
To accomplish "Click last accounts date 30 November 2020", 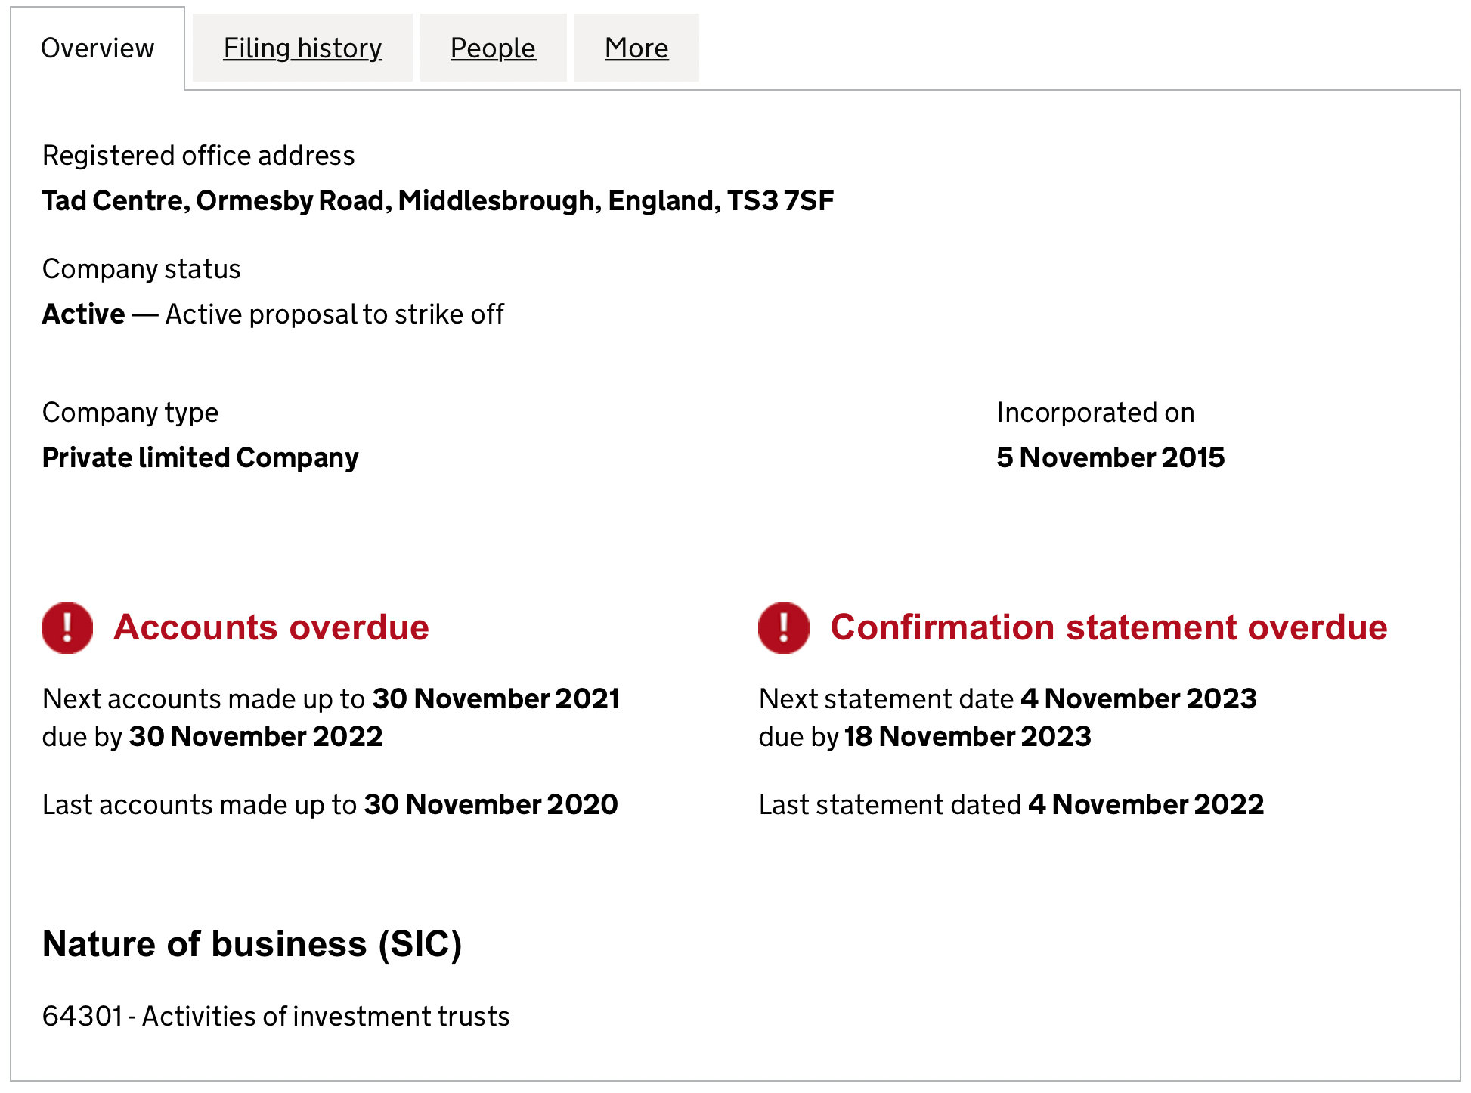I will pyautogui.click(x=491, y=805).
